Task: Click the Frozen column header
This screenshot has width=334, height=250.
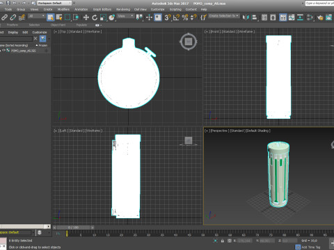Action: point(42,45)
